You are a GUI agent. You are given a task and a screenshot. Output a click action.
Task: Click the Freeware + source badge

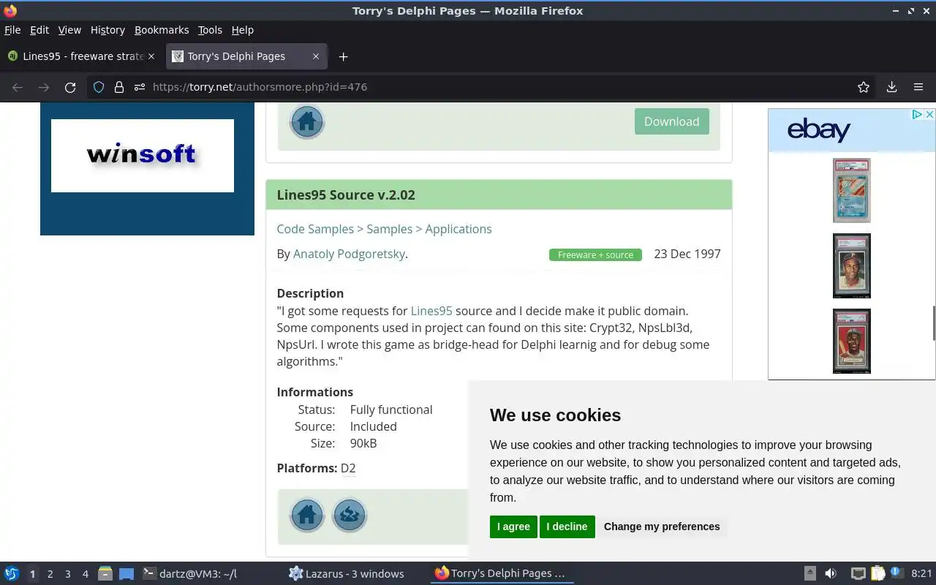coord(595,254)
